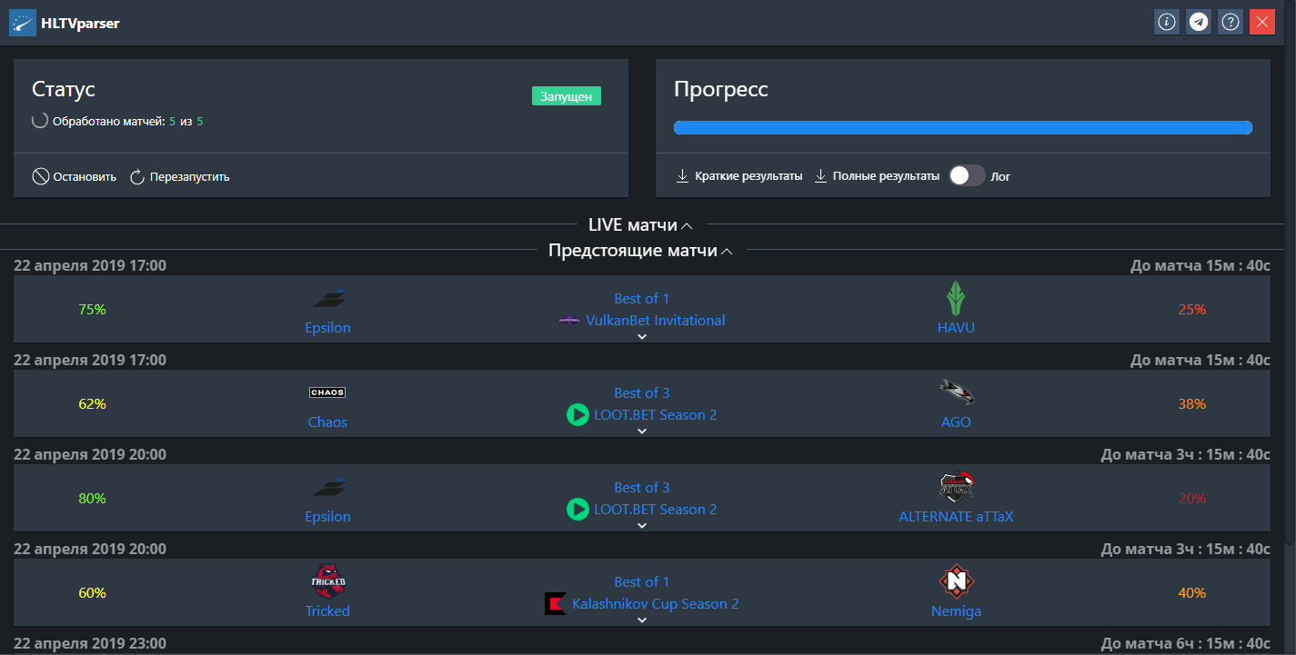Viewport: 1296px width, 655px height.
Task: Click the 80% Epsilon win probability
Action: 92,499
